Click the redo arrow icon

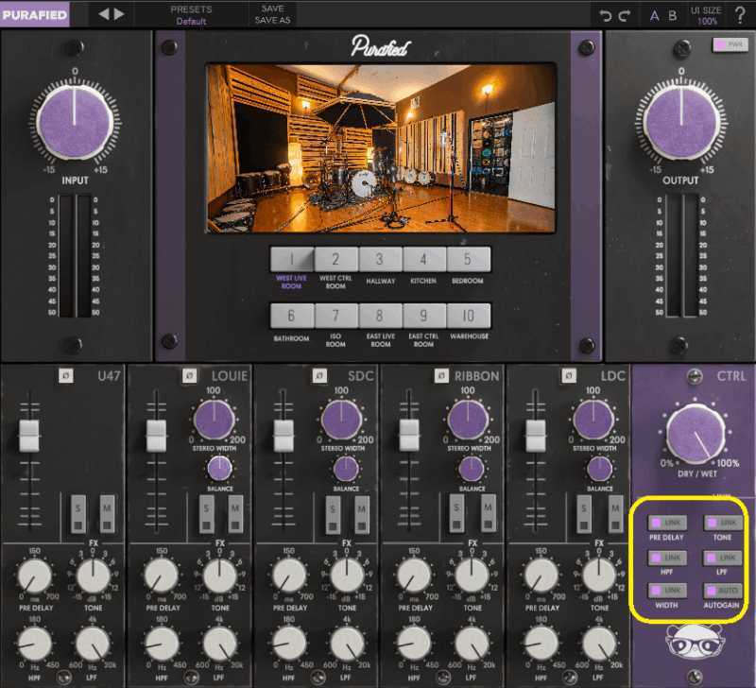pos(624,15)
